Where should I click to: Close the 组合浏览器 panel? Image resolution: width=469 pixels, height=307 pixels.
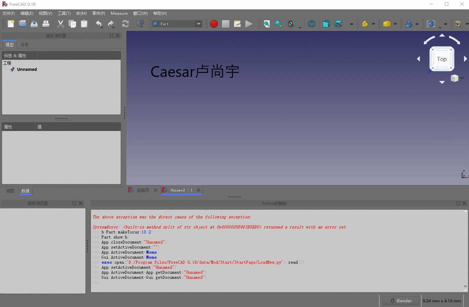(118, 36)
